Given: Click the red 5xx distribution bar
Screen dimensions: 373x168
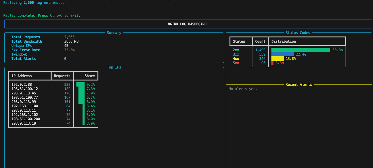Looking at the screenshot, I should (273, 63).
